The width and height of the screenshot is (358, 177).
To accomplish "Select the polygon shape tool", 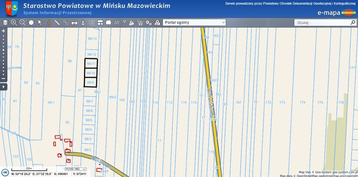I will coord(108,22).
